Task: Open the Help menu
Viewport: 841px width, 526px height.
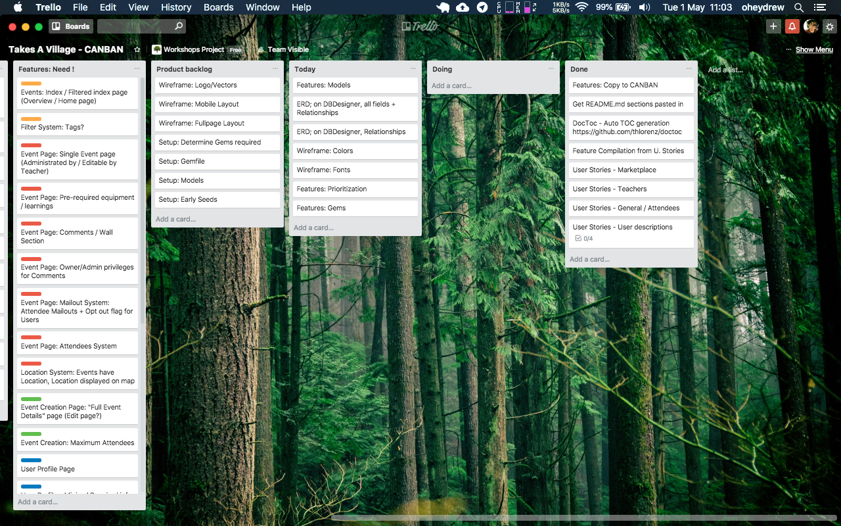Action: (302, 7)
